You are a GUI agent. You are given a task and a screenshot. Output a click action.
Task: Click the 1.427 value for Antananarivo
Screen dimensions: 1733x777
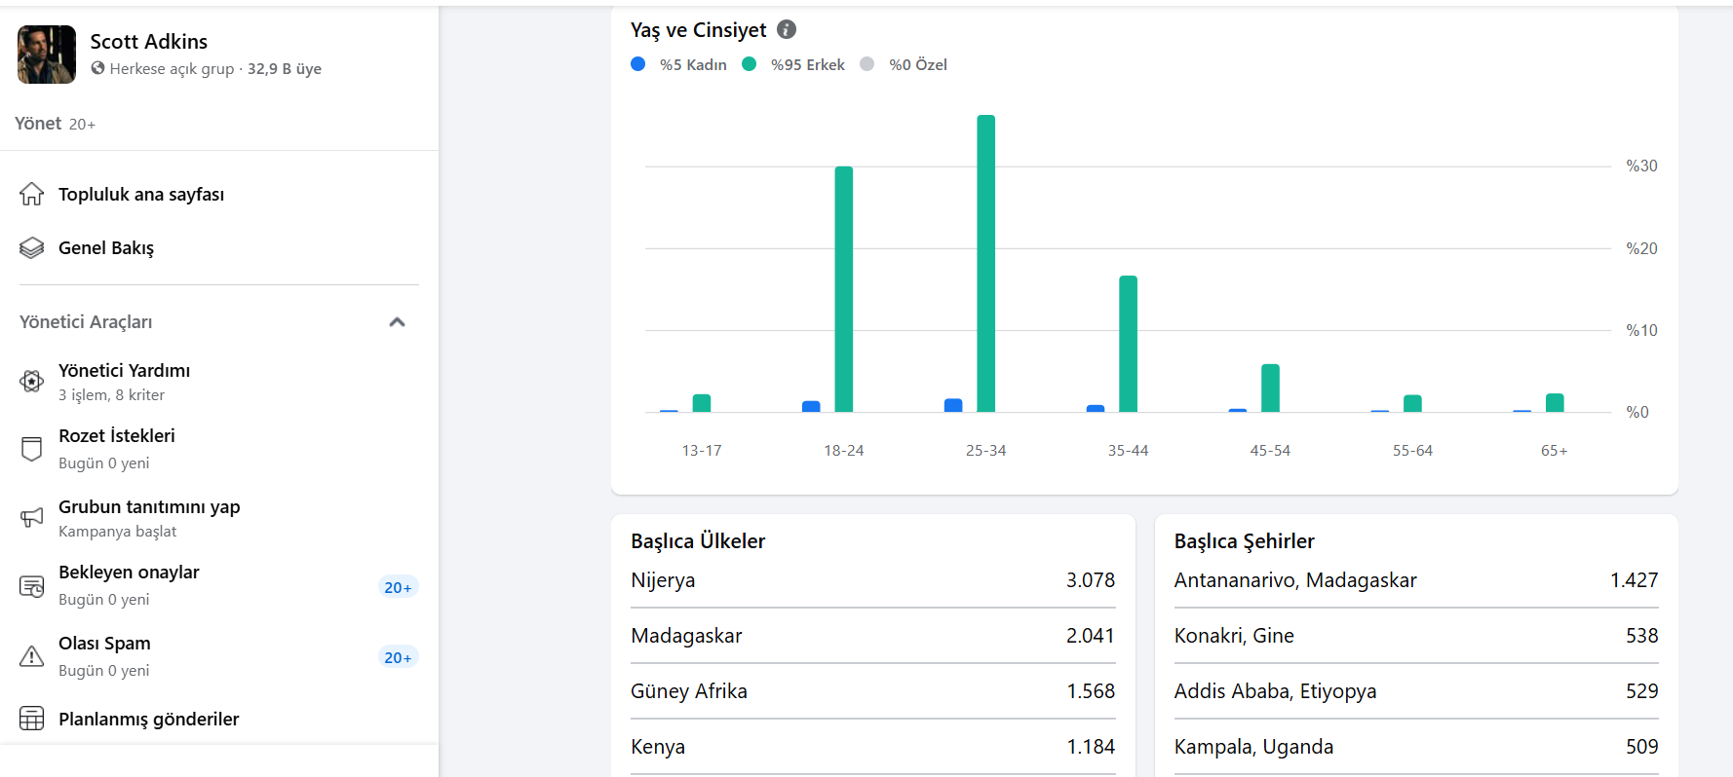1635,580
